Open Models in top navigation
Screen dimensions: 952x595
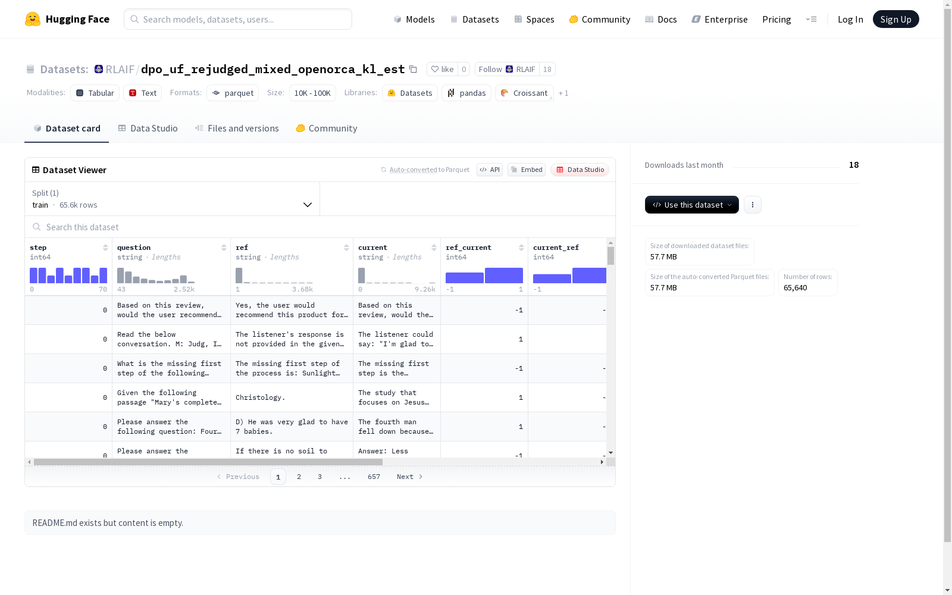414,19
